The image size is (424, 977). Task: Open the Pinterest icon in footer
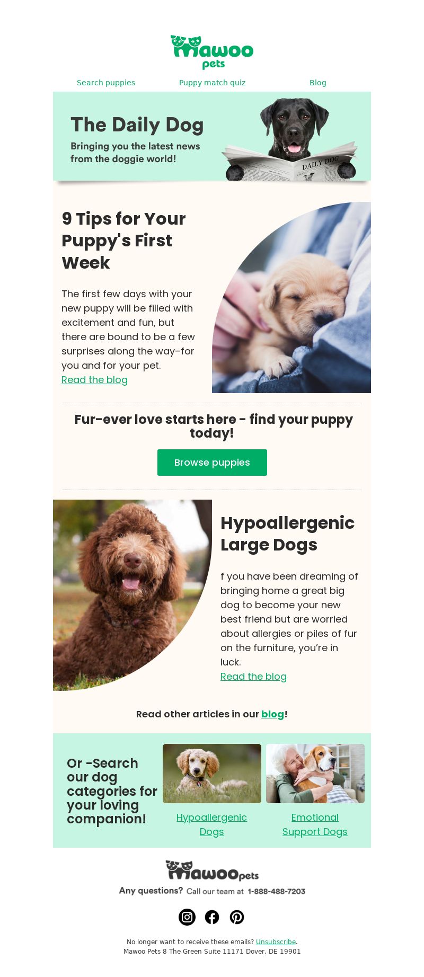point(237,917)
